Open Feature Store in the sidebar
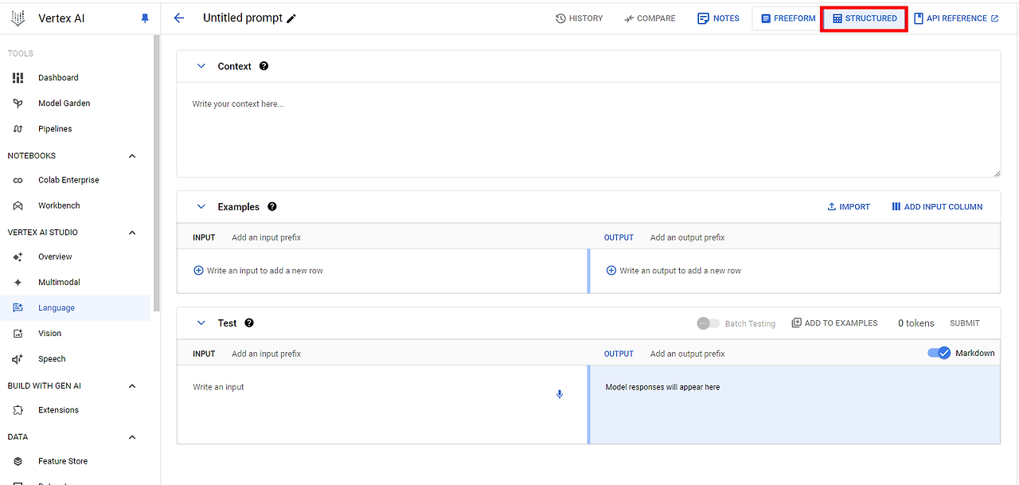Viewport: 1019px width, 485px height. [x=75, y=461]
